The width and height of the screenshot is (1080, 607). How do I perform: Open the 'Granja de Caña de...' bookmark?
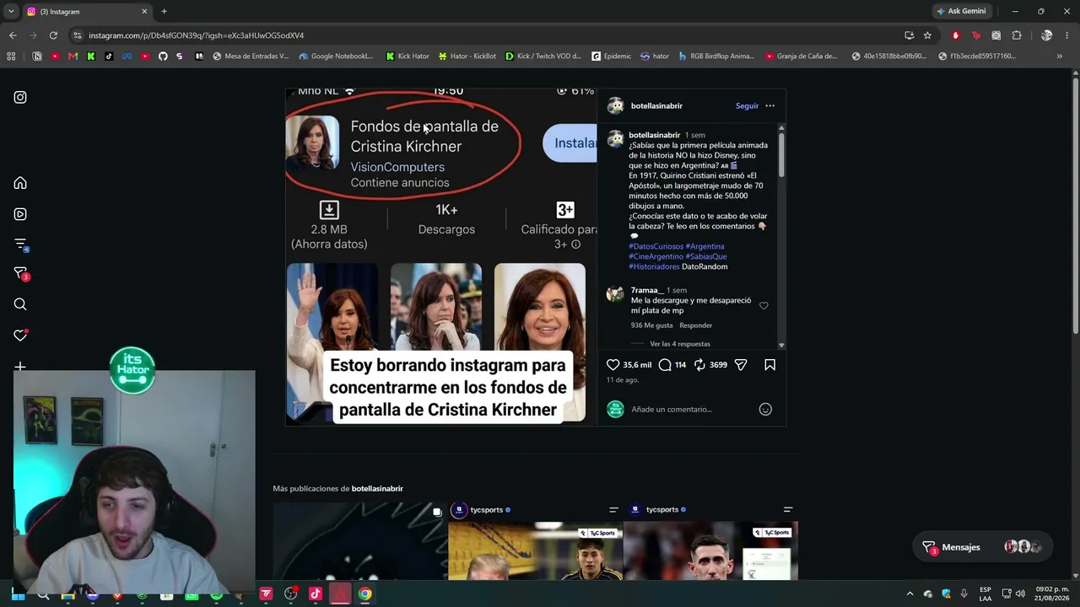point(802,56)
